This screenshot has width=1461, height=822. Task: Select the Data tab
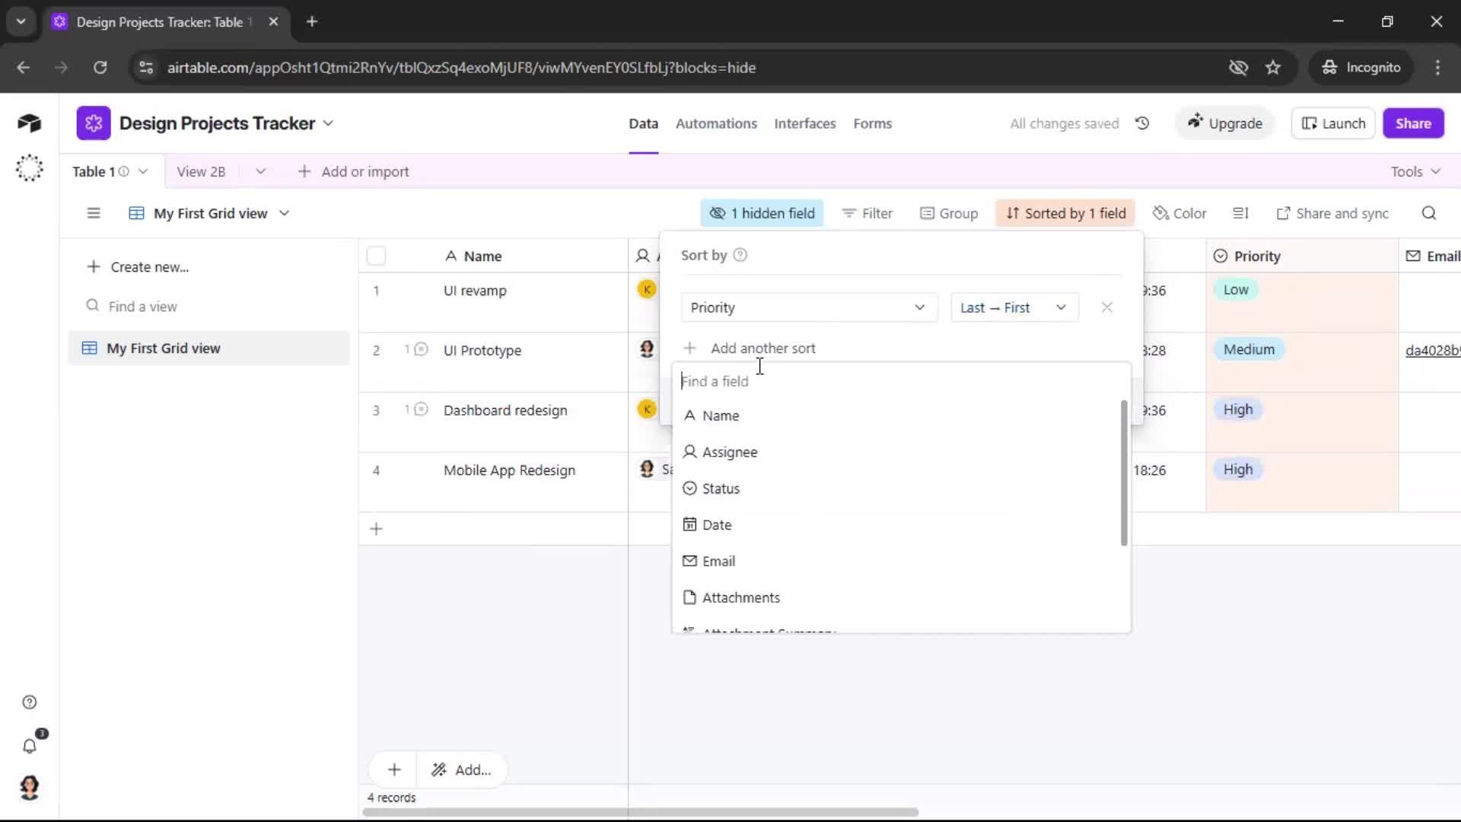pos(643,123)
